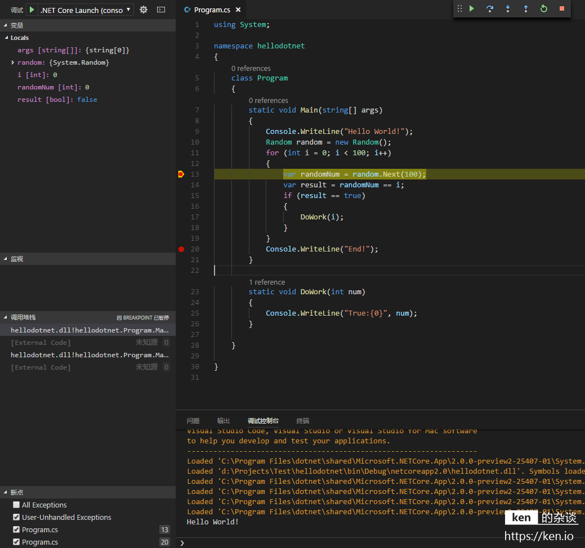Viewport: 585px width, 548px height.
Task: Remove breakpoint dot on line 20
Action: coord(181,249)
